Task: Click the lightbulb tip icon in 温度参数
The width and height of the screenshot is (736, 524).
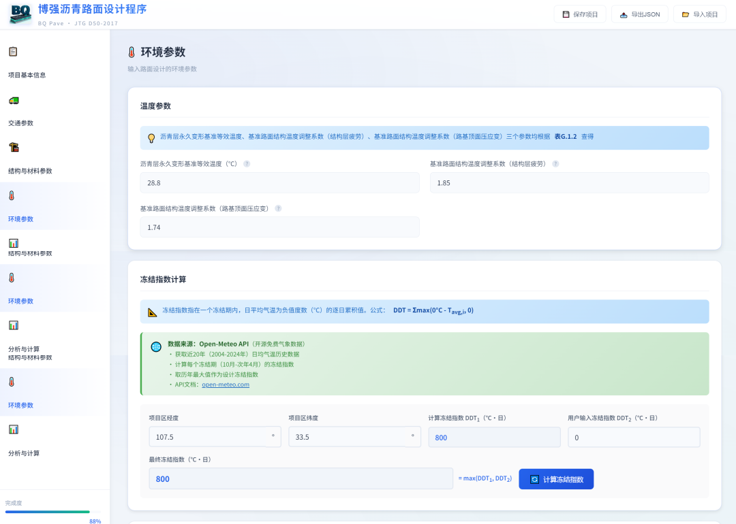Action: pos(151,137)
